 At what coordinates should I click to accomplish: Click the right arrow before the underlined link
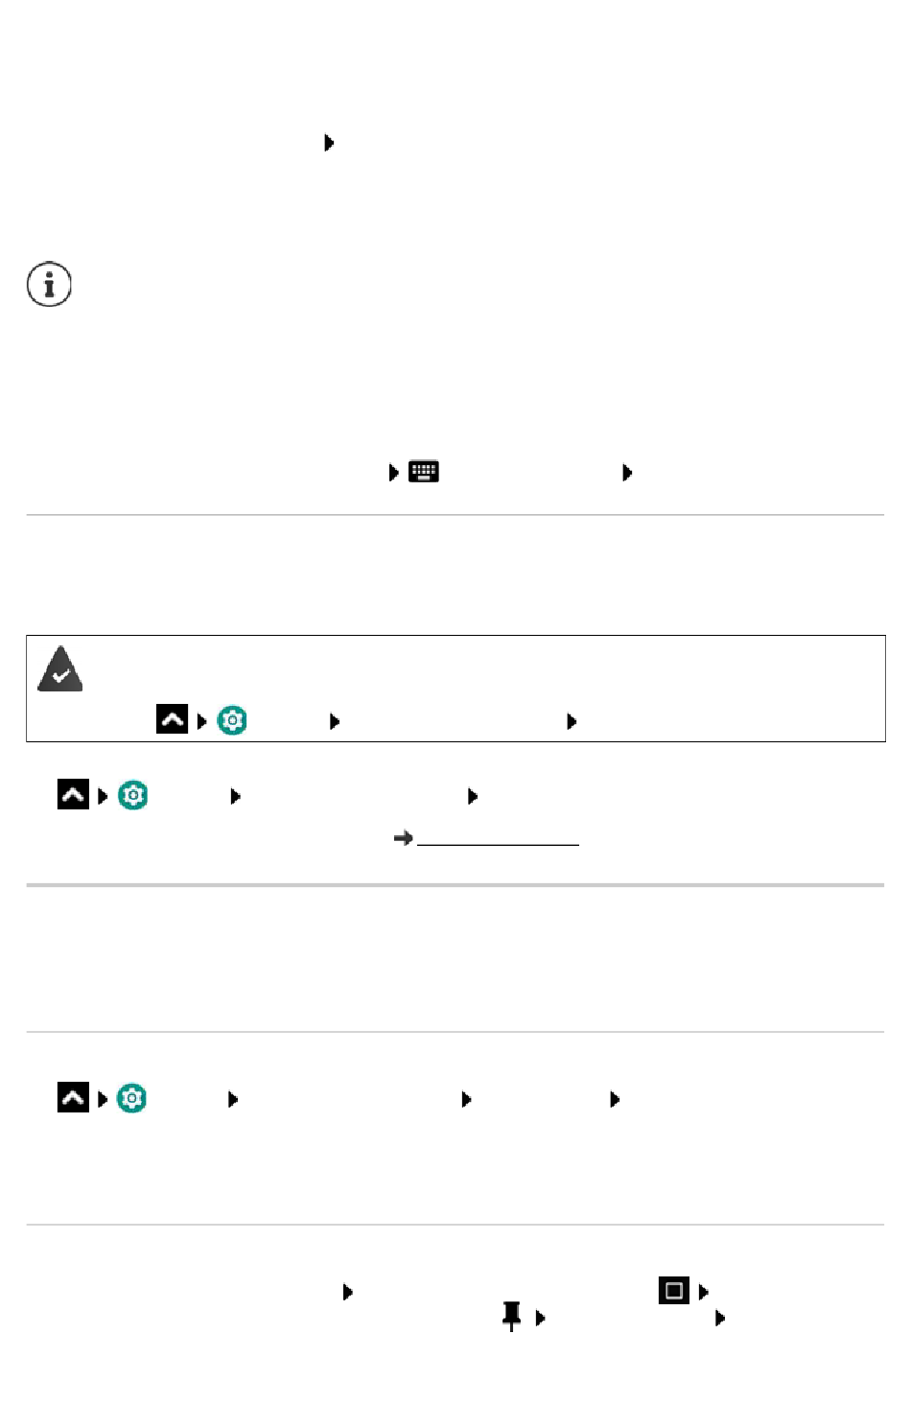[x=404, y=838]
